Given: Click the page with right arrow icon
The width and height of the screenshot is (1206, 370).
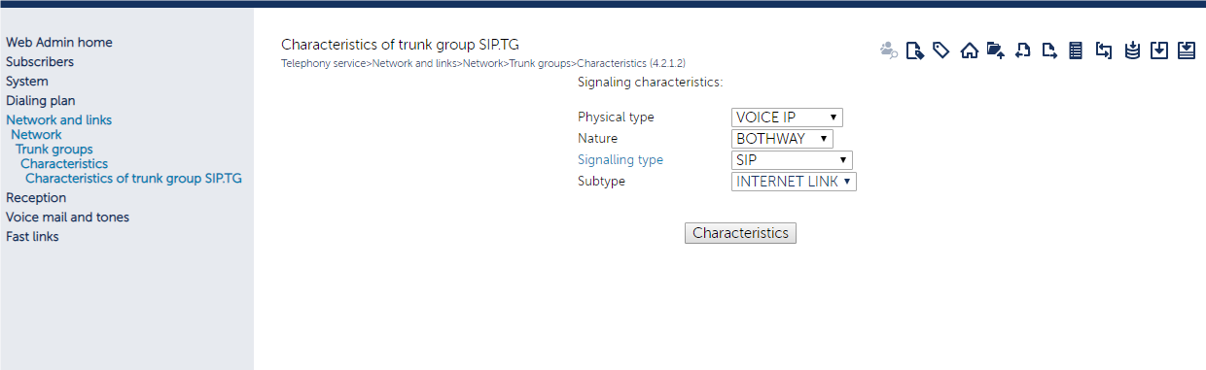Looking at the screenshot, I should coord(1049,50).
